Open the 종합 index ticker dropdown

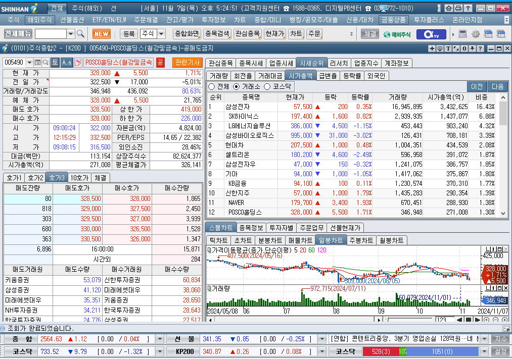coord(160,339)
